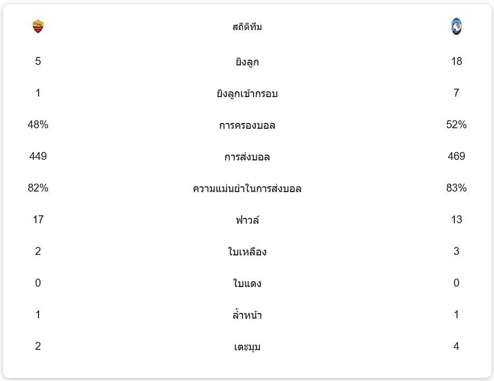Select the ฟาวล์ stat label
This screenshot has width=494, height=381.
247,220
